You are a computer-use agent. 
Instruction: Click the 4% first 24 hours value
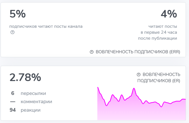pos(169,14)
